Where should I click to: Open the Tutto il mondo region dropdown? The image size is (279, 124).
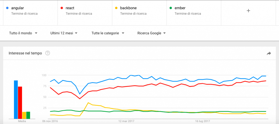point(23,33)
